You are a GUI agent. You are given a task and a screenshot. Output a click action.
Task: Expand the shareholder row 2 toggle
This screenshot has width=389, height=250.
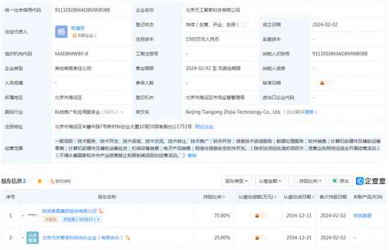tap(23, 238)
